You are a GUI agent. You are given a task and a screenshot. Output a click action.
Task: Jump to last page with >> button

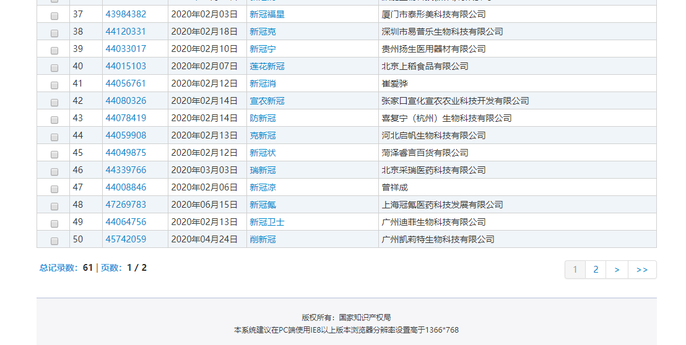click(x=642, y=270)
